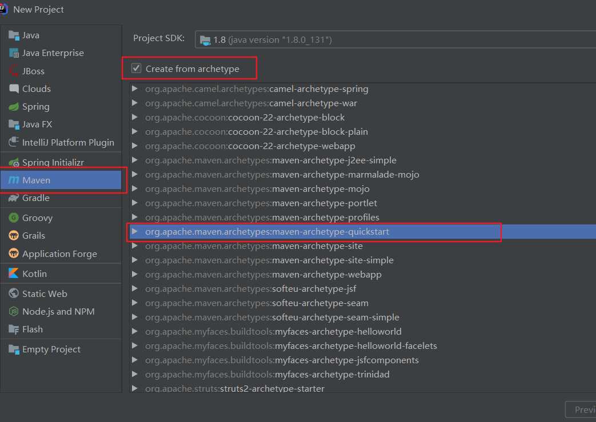This screenshot has width=596, height=422.
Task: Select Java Enterprise project type
Action: click(53, 53)
